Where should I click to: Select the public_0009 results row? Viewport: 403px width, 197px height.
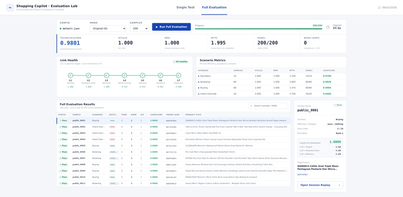coord(173,171)
